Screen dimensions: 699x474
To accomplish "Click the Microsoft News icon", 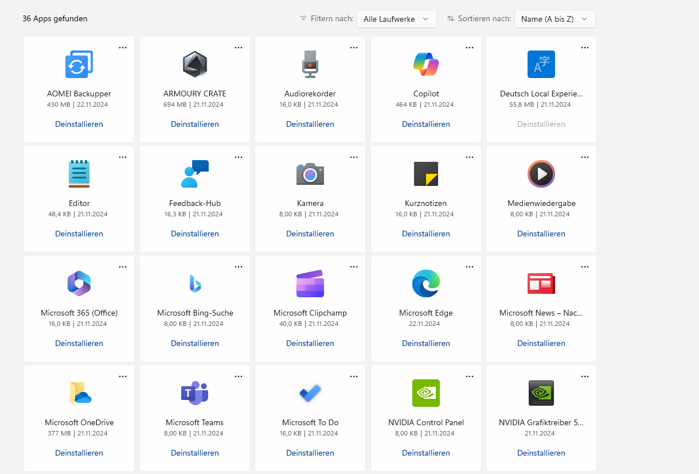I will click(541, 283).
